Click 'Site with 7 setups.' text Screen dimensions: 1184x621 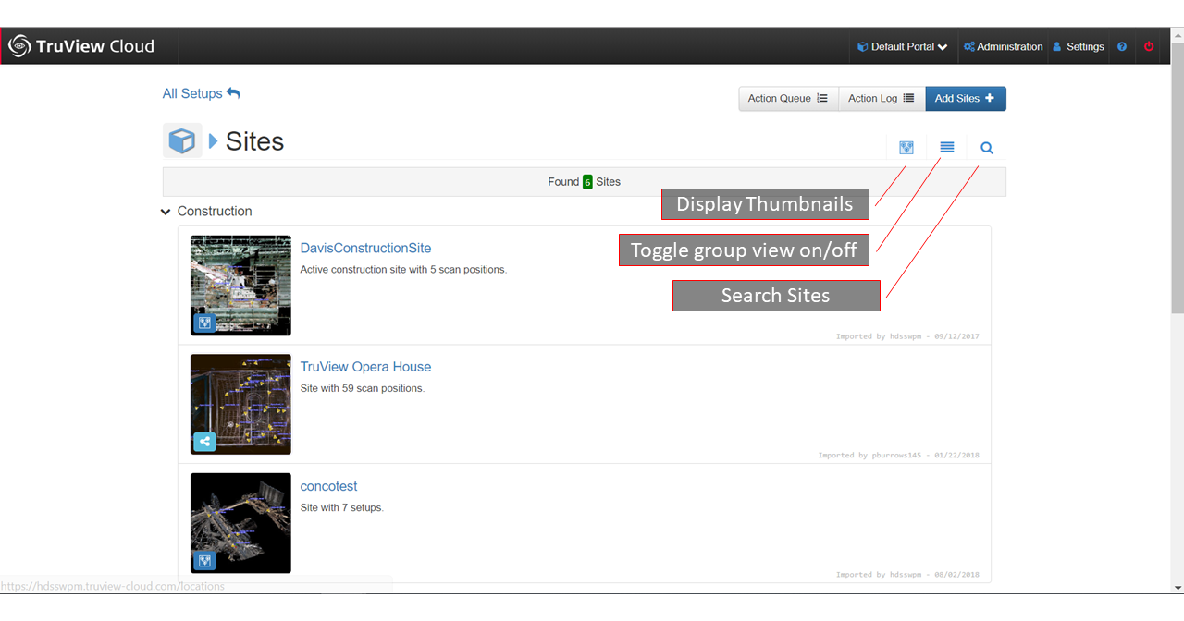coord(341,507)
